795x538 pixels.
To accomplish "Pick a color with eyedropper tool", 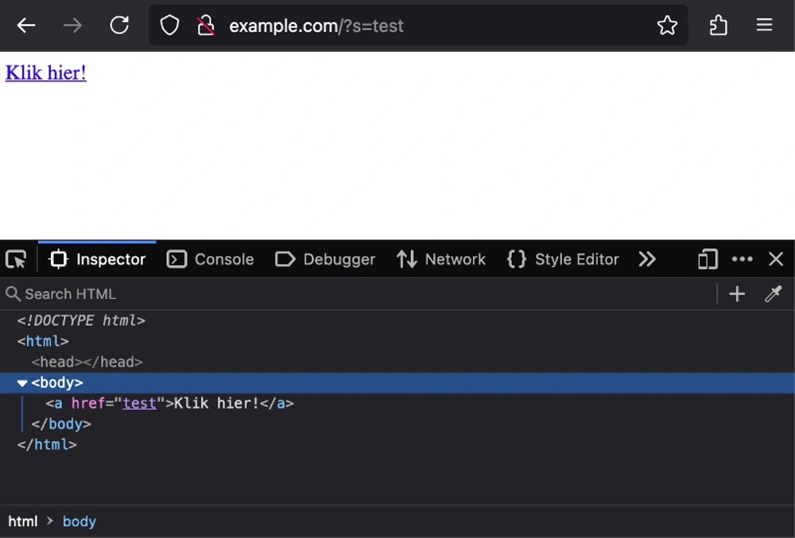I will click(x=773, y=294).
